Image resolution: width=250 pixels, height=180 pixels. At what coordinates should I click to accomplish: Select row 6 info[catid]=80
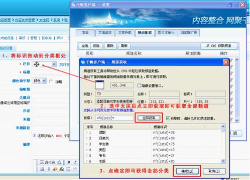(x=153, y=161)
